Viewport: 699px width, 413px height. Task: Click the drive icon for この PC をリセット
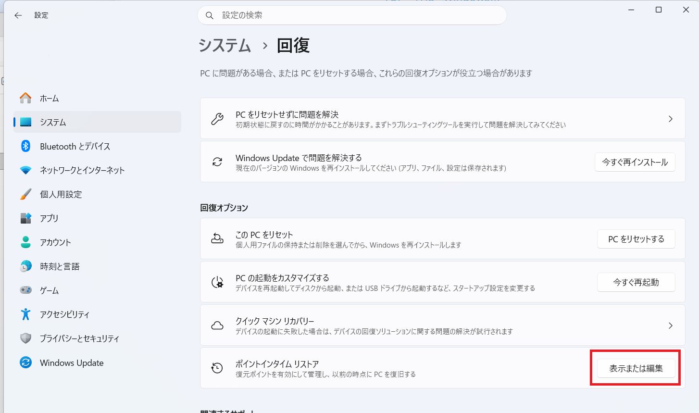click(217, 239)
